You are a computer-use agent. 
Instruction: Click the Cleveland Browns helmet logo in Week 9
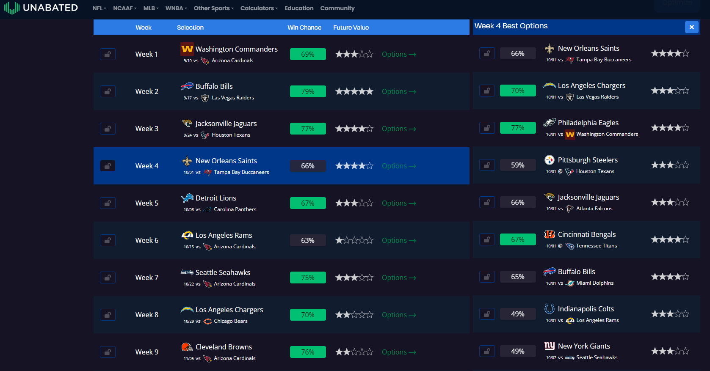(187, 347)
